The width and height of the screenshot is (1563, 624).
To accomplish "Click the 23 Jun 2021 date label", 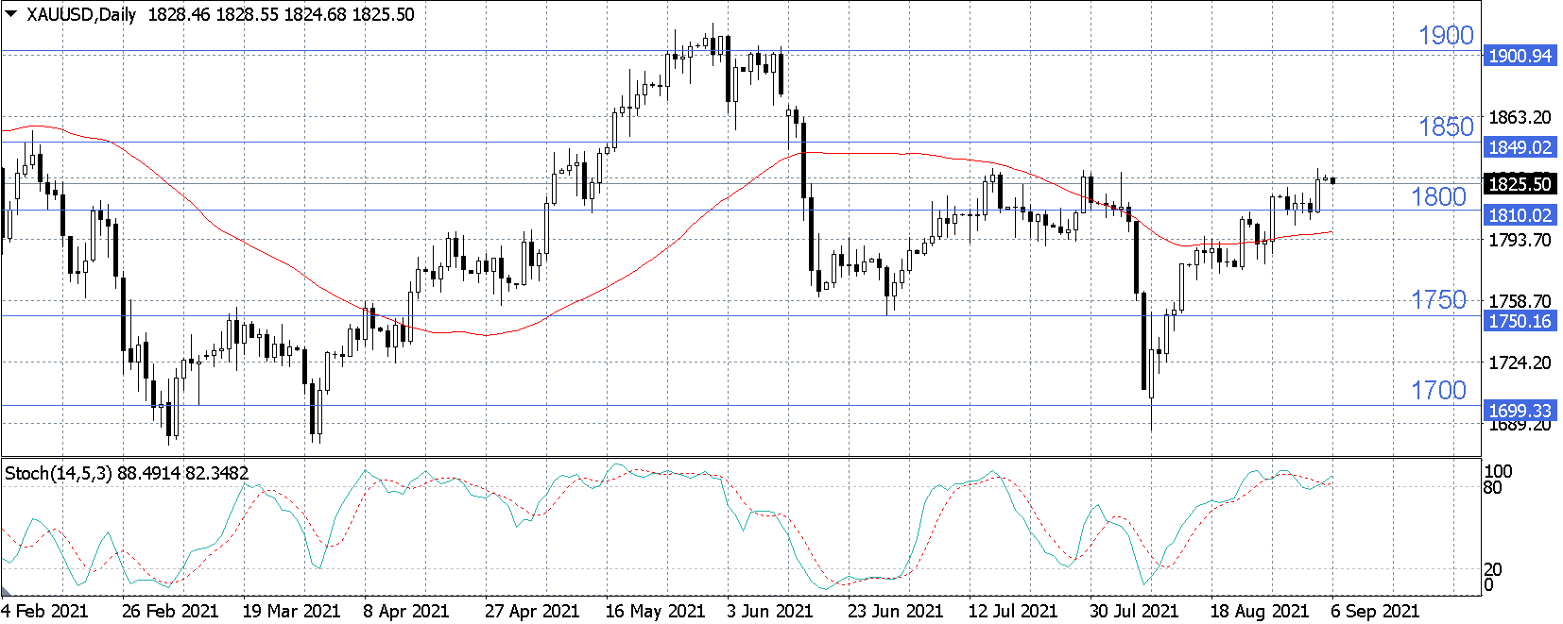I will pos(895,611).
